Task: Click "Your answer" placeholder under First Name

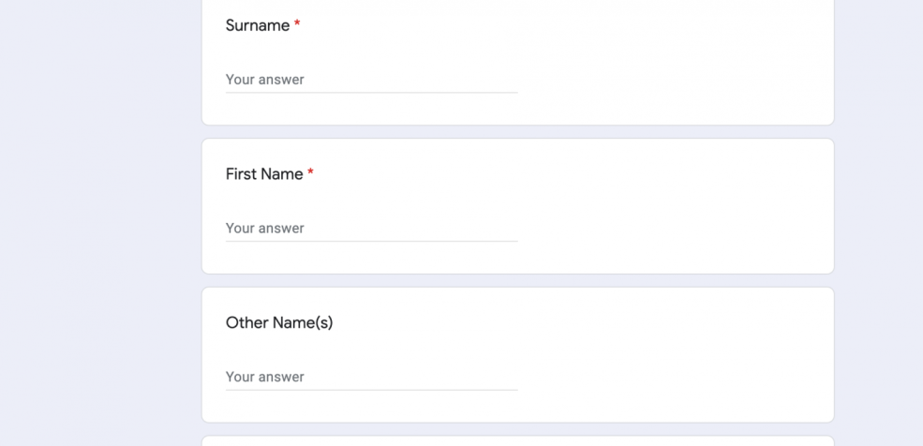Action: [265, 229]
